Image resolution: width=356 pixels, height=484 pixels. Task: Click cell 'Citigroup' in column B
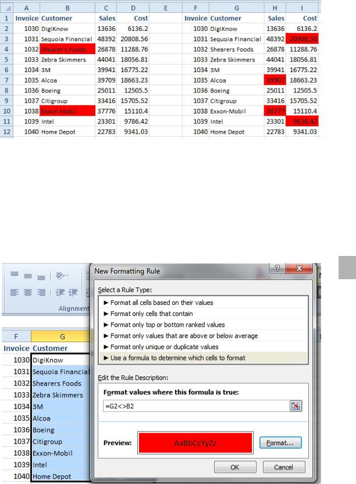pyautogui.click(x=67, y=101)
